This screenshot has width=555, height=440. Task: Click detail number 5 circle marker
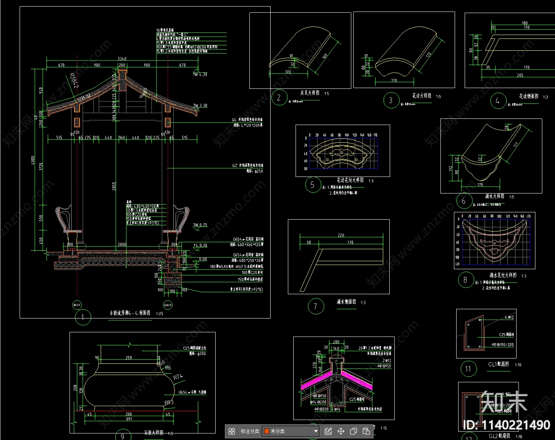[x=312, y=185]
